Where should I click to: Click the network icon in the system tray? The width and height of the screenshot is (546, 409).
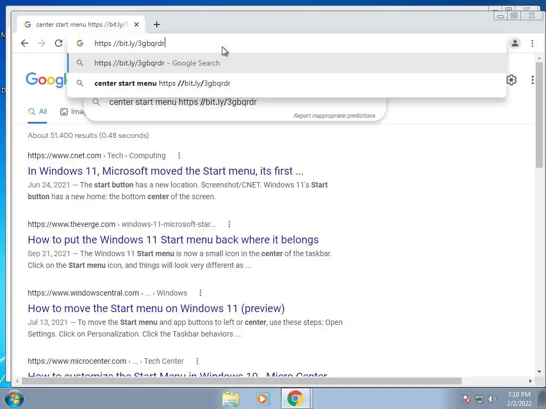(x=479, y=399)
